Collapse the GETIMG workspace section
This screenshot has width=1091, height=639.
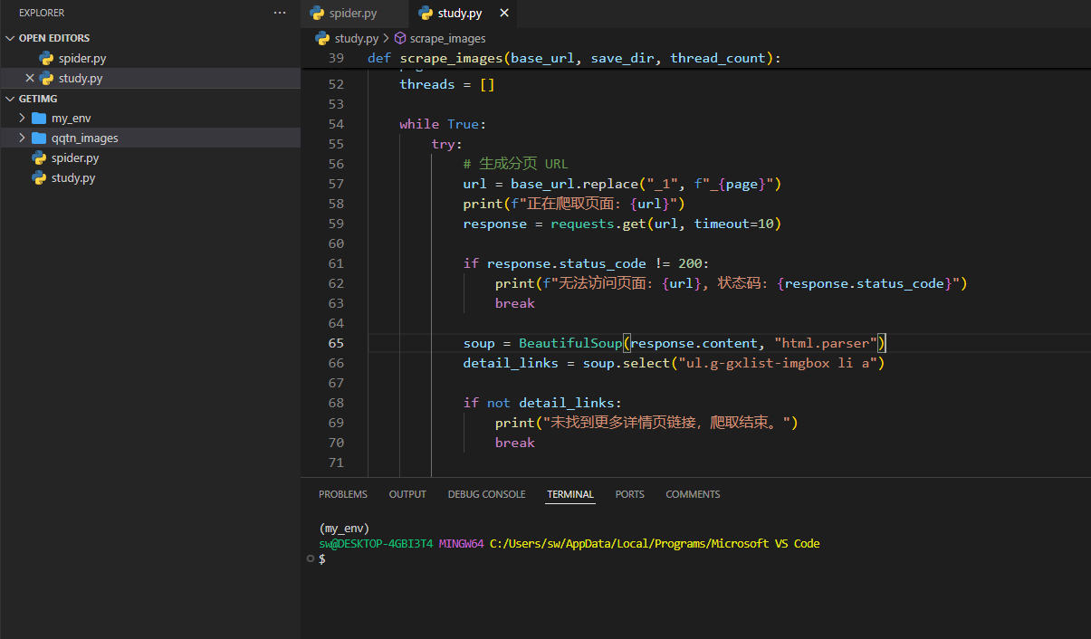click(10, 99)
